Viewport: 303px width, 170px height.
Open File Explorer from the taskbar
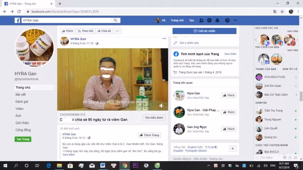pyautogui.click(x=59, y=166)
